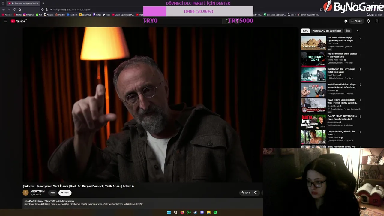Open options menu for Midnight Zone video

360,54
